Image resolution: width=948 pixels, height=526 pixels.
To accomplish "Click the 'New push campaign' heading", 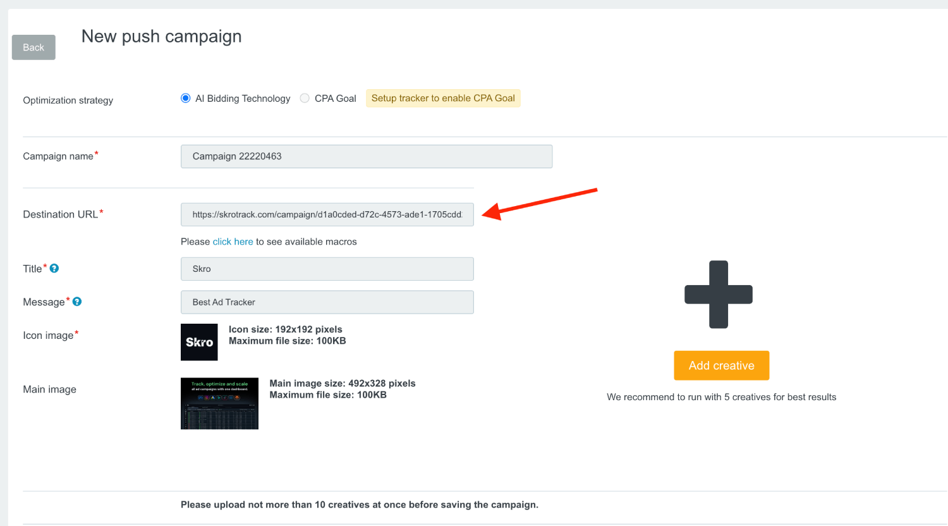I will tap(162, 37).
